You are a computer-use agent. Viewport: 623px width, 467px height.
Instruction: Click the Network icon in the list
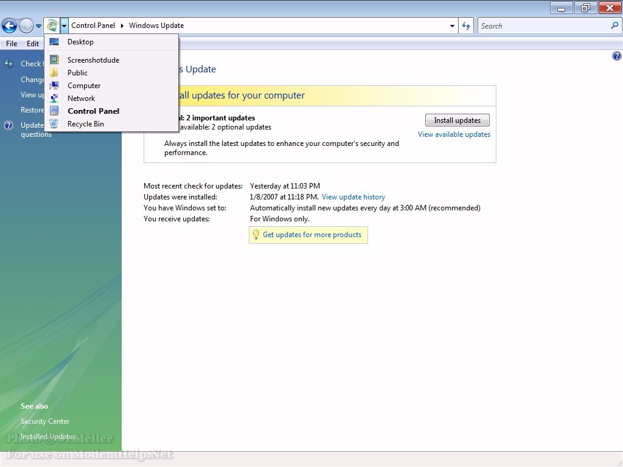pos(54,98)
